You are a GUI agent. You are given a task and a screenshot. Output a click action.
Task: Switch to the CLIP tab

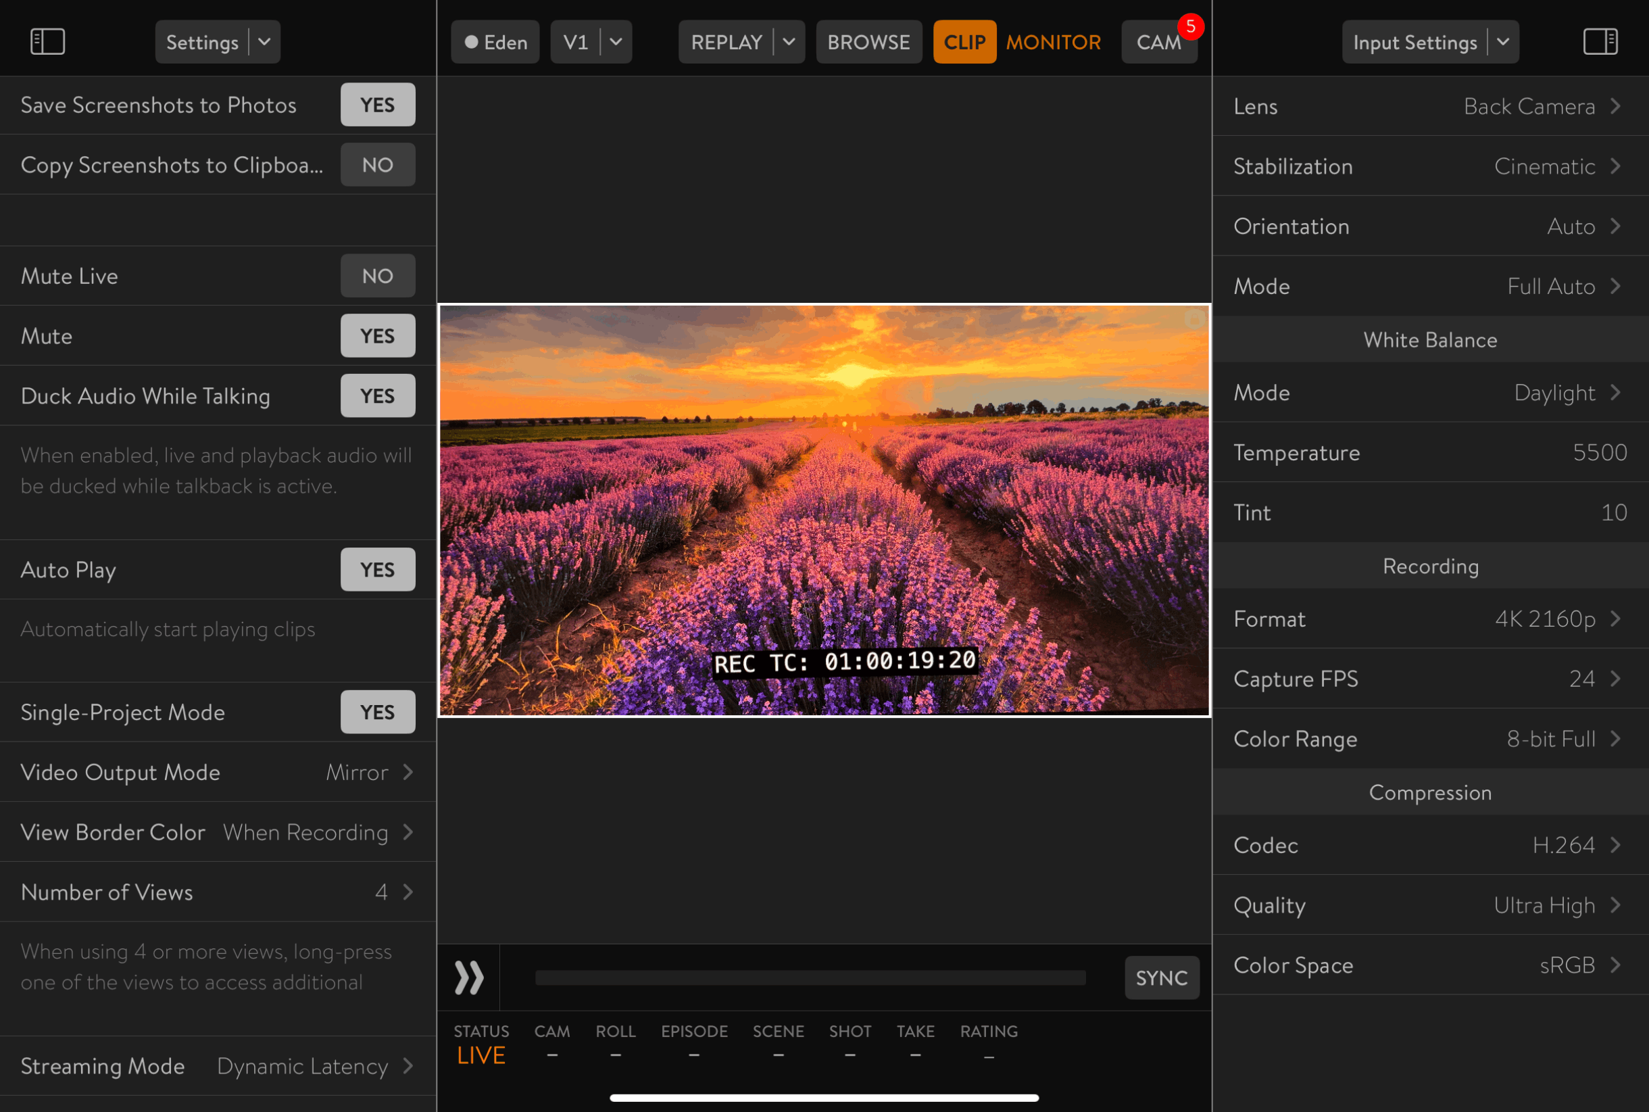point(964,42)
